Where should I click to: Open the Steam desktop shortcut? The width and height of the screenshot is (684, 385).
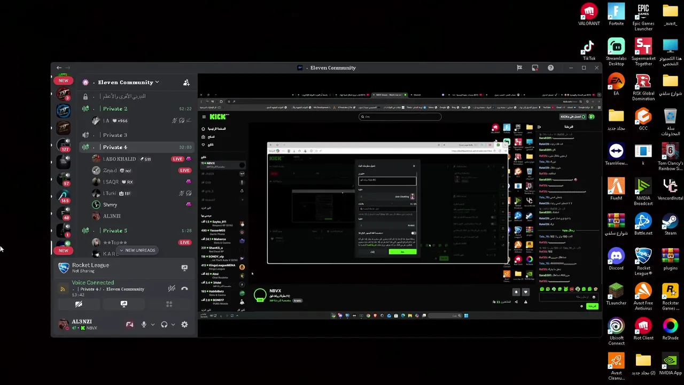click(670, 225)
